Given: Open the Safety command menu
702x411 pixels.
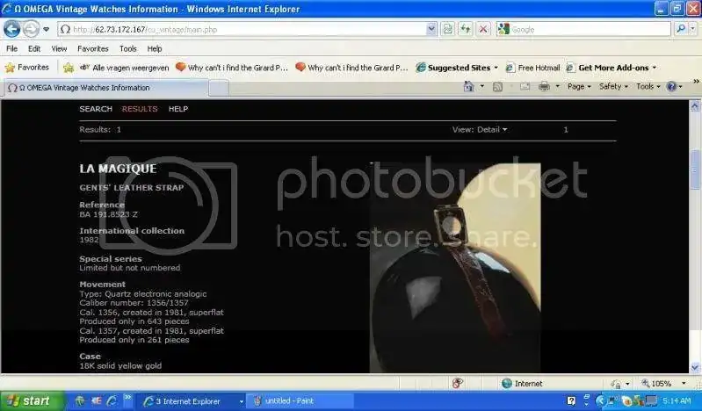Looking at the screenshot, I should pyautogui.click(x=613, y=86).
